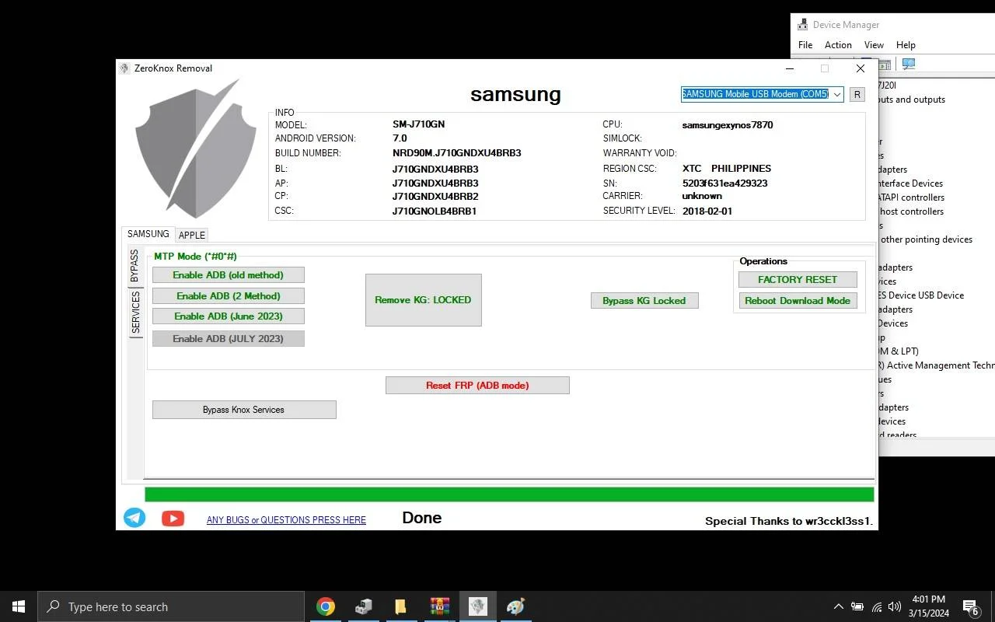Viewport: 995px width, 622px height.
Task: Click the Done status text
Action: [422, 518]
